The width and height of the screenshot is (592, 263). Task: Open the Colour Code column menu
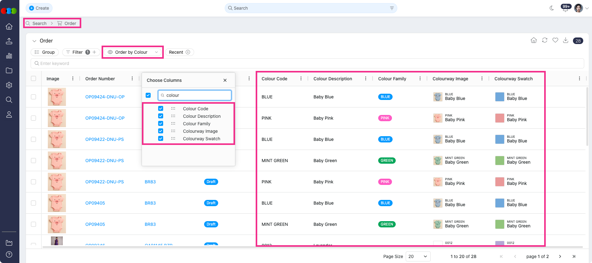coord(301,79)
